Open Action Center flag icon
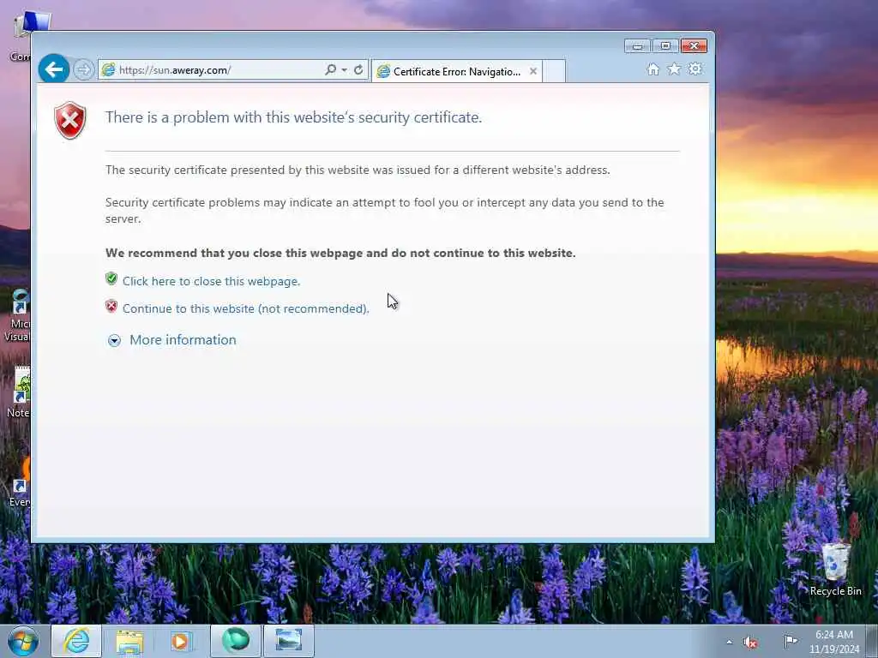The width and height of the screenshot is (878, 658). [790, 641]
